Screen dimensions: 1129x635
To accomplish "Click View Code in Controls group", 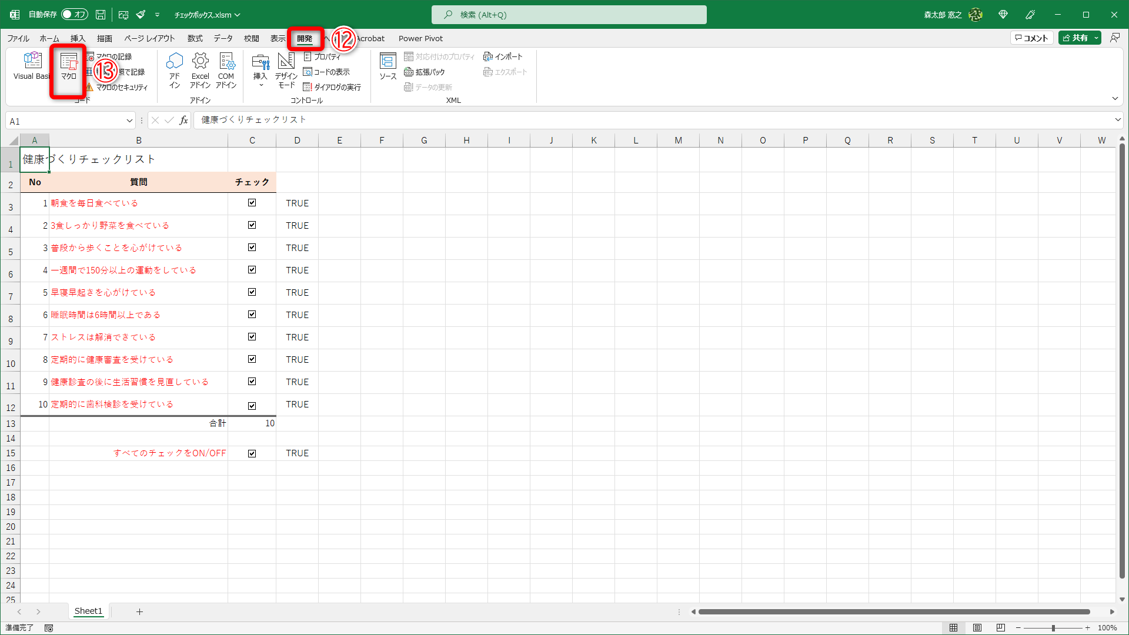I will click(326, 72).
